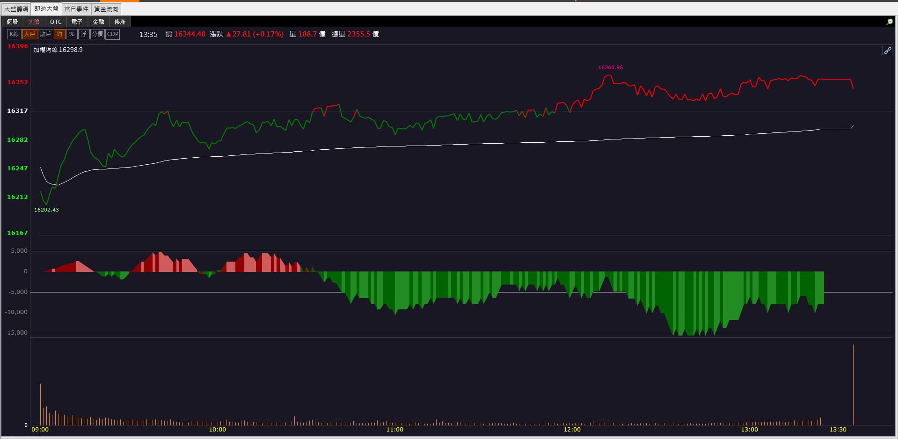Image resolution: width=898 pixels, height=439 pixels.
Task: Select the 電子 sector sub-tab
Action: click(x=77, y=22)
